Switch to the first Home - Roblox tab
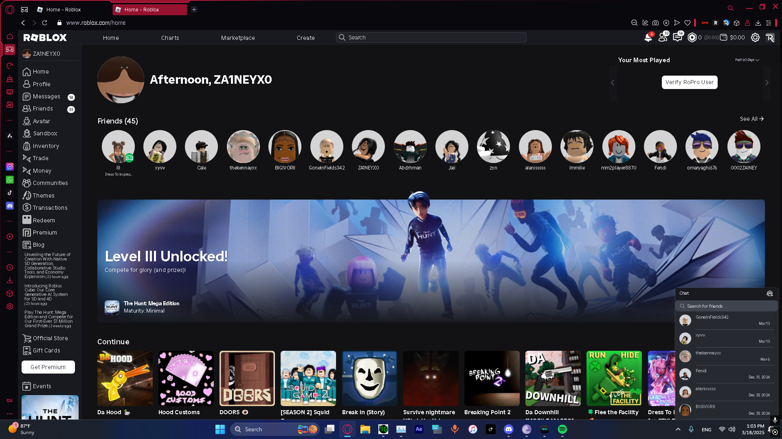Viewport: 782px width, 439px height. point(63,9)
